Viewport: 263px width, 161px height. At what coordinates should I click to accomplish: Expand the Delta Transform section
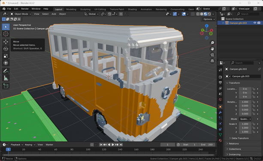[x=239, y=138]
